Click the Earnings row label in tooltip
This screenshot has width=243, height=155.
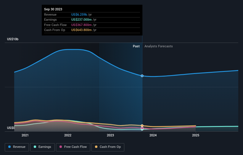click(x=50, y=20)
